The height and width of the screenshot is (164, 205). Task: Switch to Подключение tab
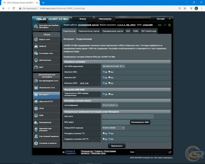point(69,31)
